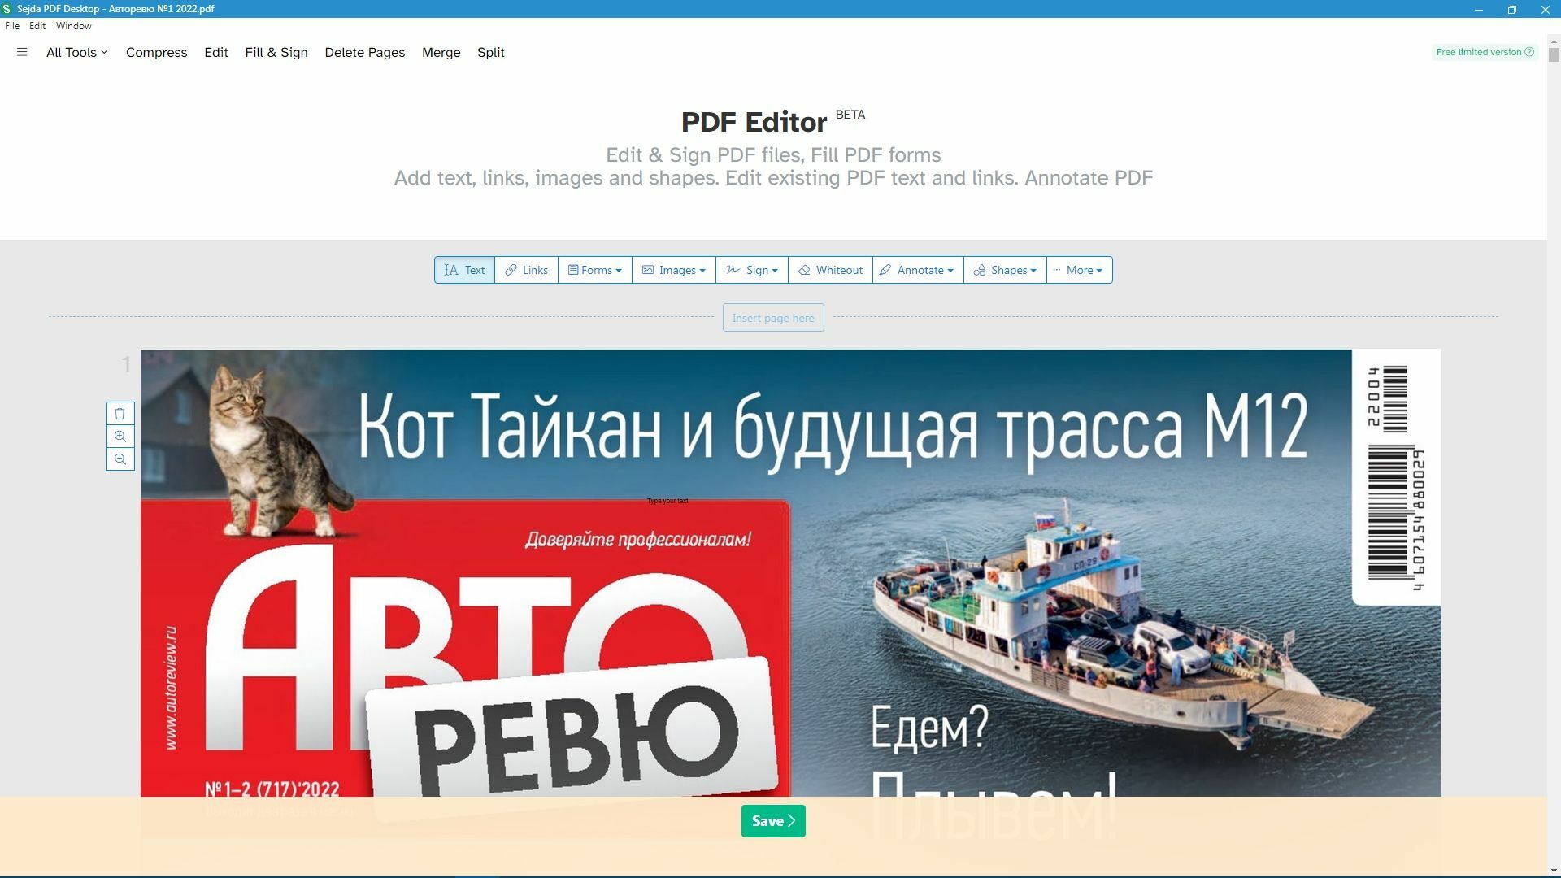Delete page 1 with the trash icon
This screenshot has width=1561, height=878.
pos(120,414)
